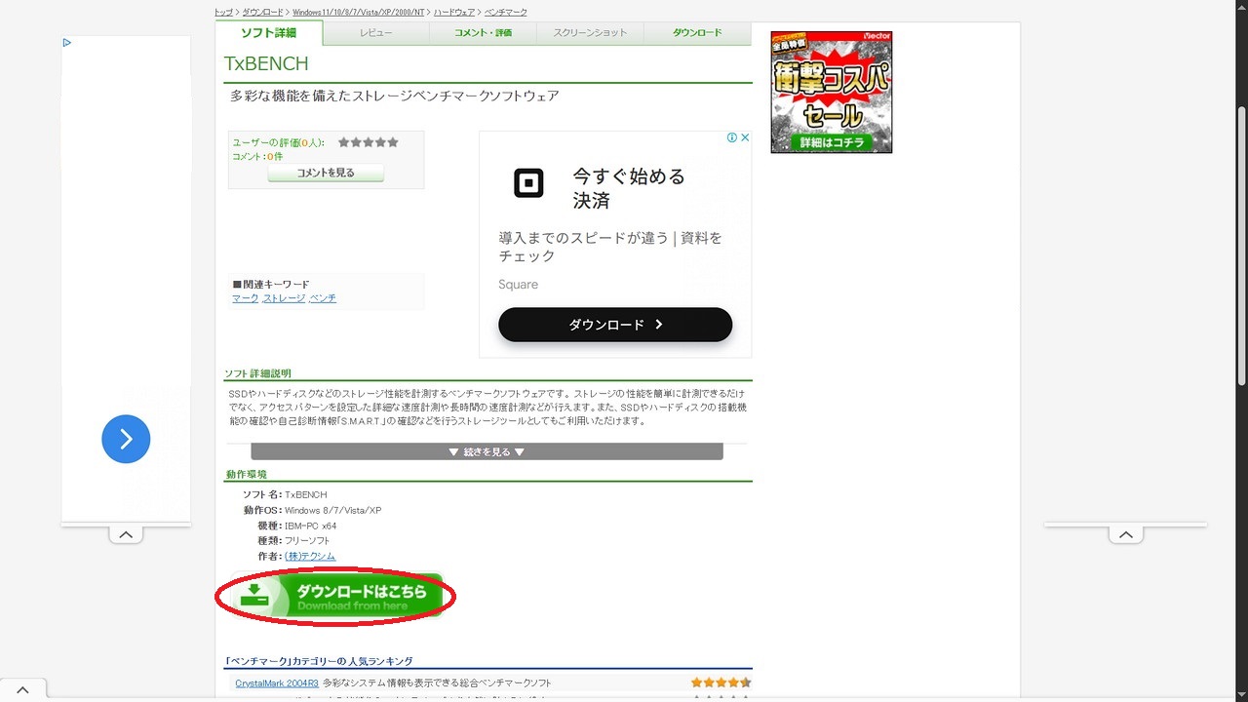Screen dimensions: 1248x702
Task: Click the 今すぐ始める決済 ad headline
Action: [x=629, y=188]
